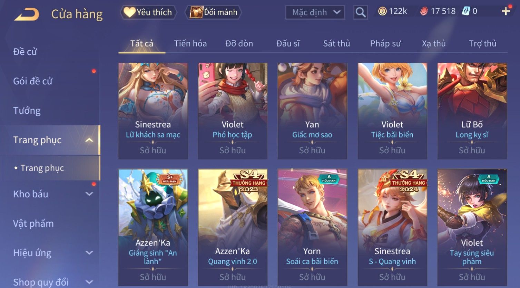This screenshot has height=288, width=520.
Task: Tap the gold coin balance icon
Action: 382,11
